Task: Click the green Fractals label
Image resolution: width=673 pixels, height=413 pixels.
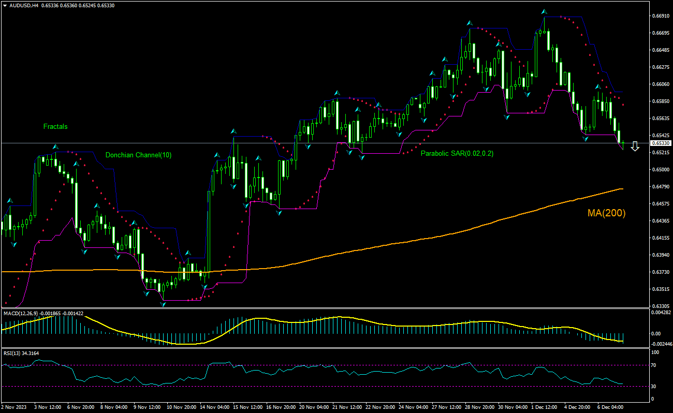Action: (55, 126)
